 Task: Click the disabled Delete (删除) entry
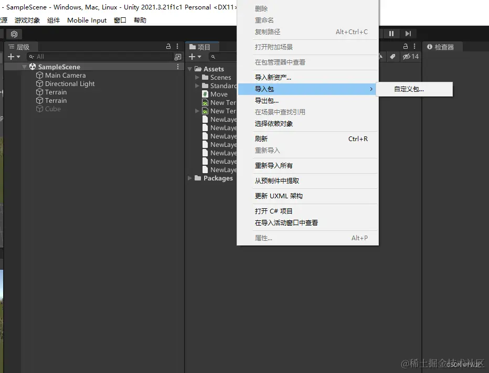tap(307, 9)
